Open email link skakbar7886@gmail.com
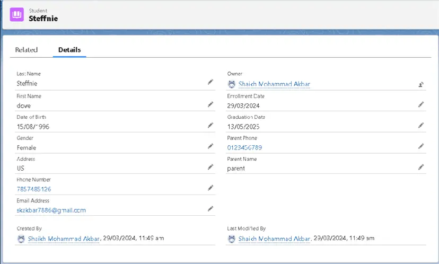 pos(51,210)
